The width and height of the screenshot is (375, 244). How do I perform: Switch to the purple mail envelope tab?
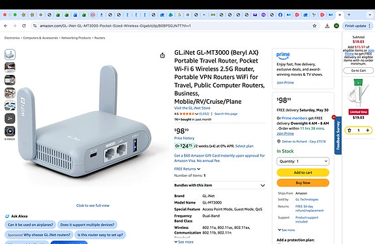coord(255,15)
